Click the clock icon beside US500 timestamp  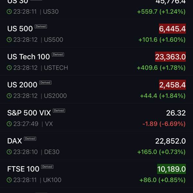pos(9,40)
